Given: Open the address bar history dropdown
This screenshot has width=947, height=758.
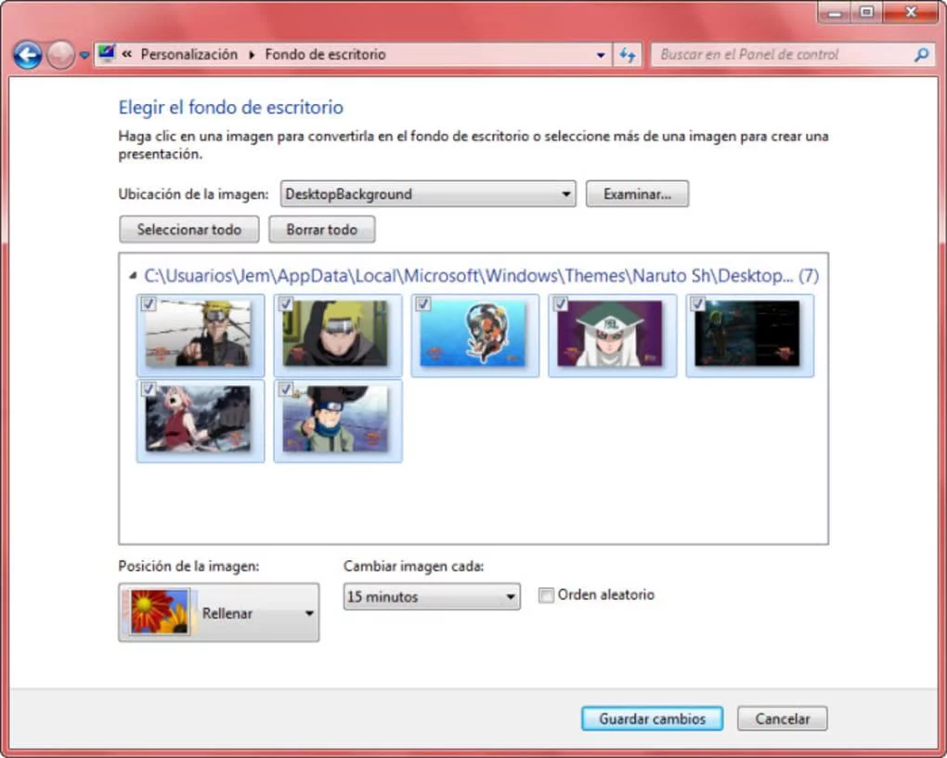Looking at the screenshot, I should click(x=601, y=55).
